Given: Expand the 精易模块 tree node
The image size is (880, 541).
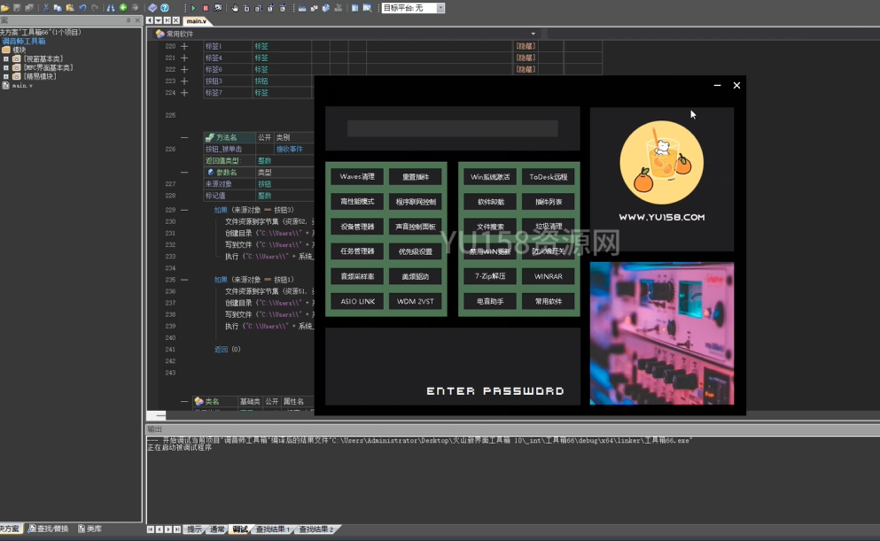Looking at the screenshot, I should (x=6, y=76).
